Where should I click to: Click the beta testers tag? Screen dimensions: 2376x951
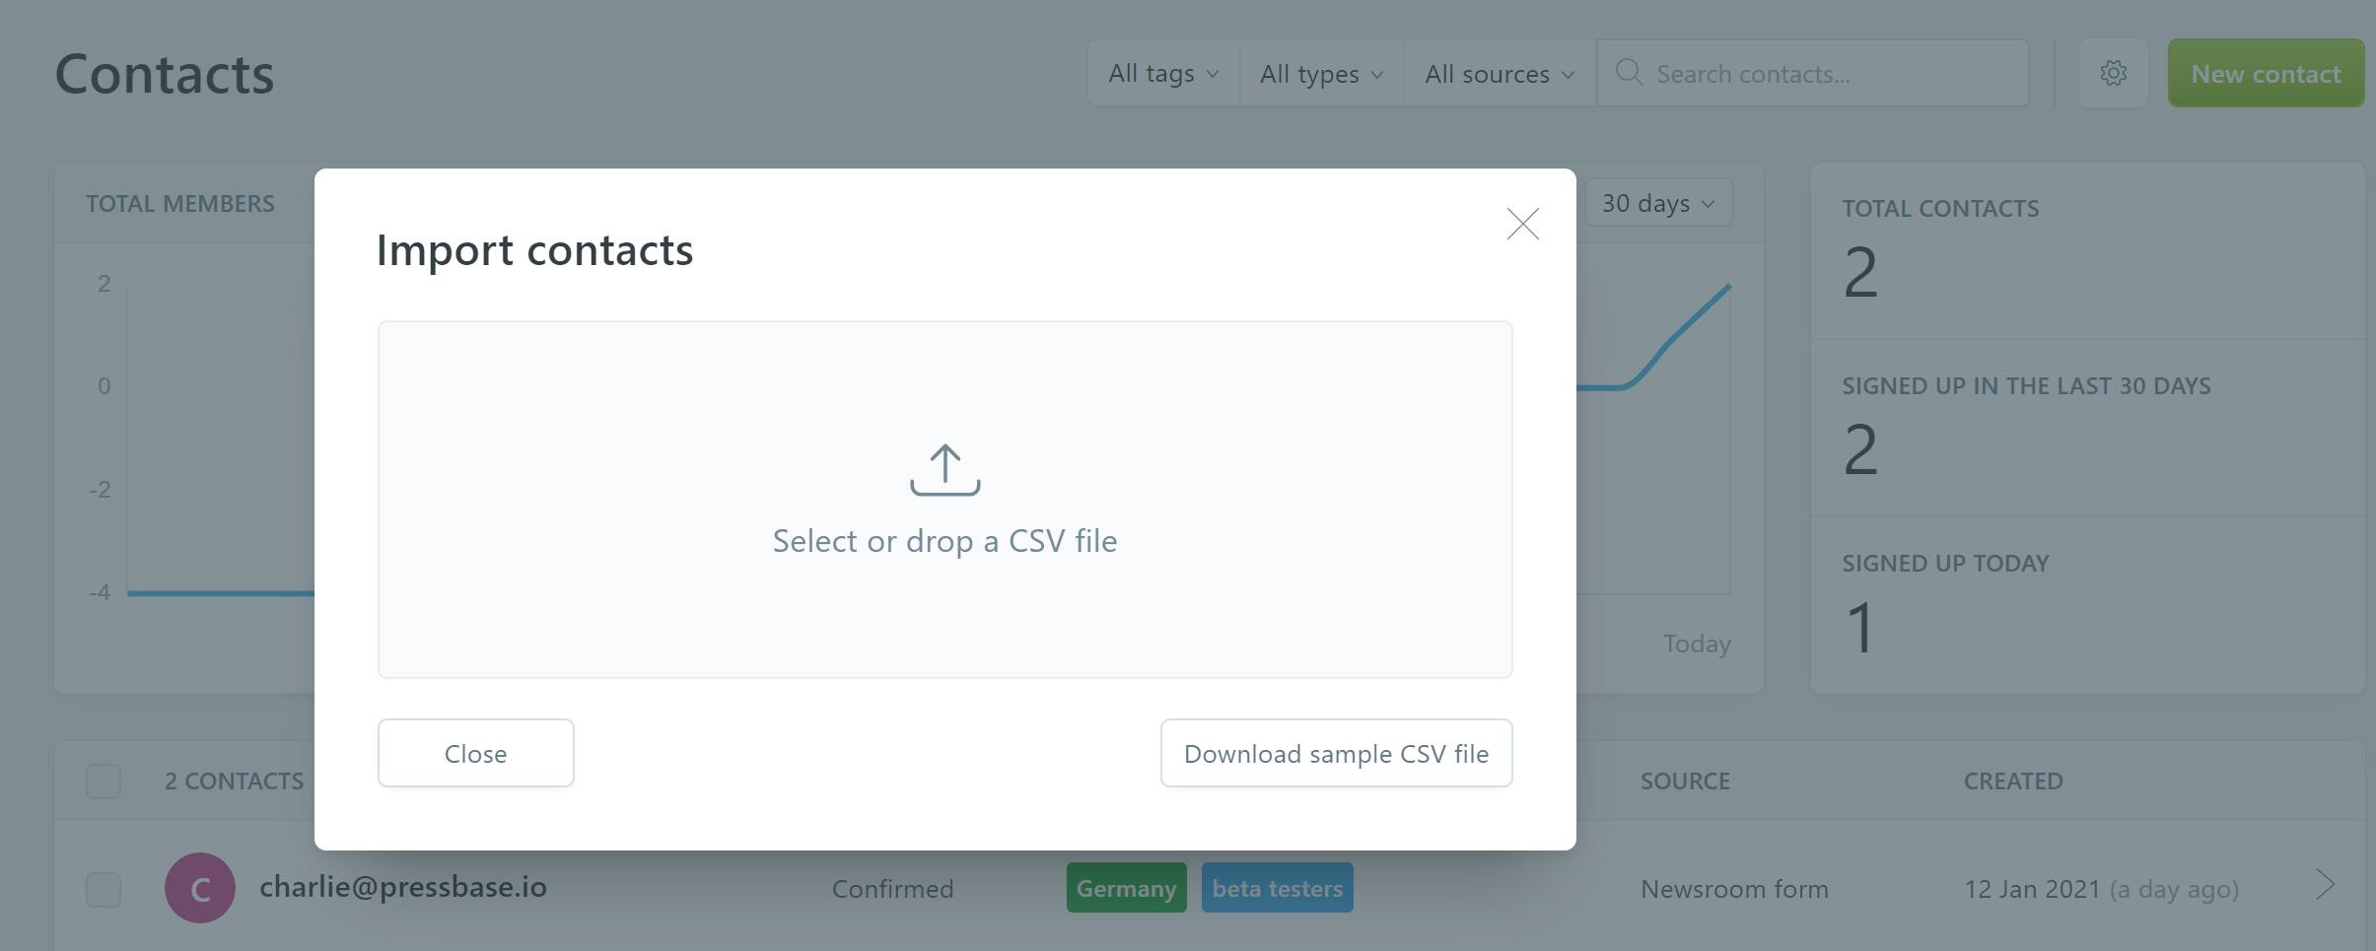[x=1277, y=888]
